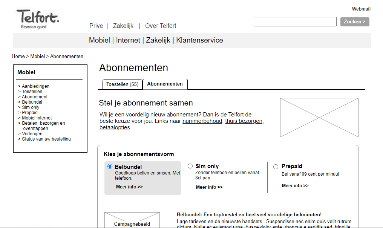Image resolution: width=383 pixels, height=228 pixels.
Task: Open Belbundel in the sidebar
Action: tap(32, 102)
